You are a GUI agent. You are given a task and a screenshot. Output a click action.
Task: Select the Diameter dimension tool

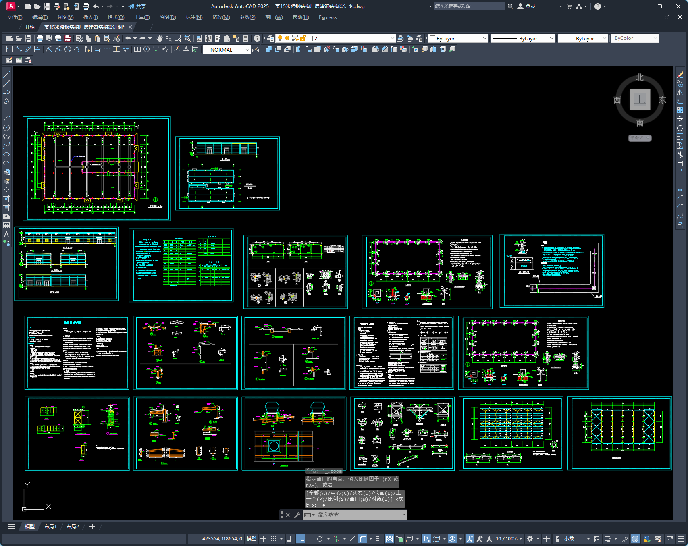[x=68, y=49]
